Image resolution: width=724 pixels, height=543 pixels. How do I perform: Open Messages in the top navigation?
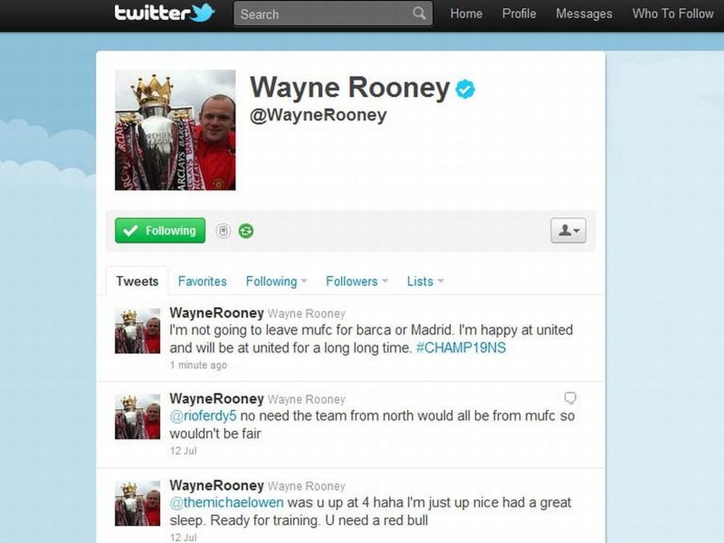click(x=584, y=14)
